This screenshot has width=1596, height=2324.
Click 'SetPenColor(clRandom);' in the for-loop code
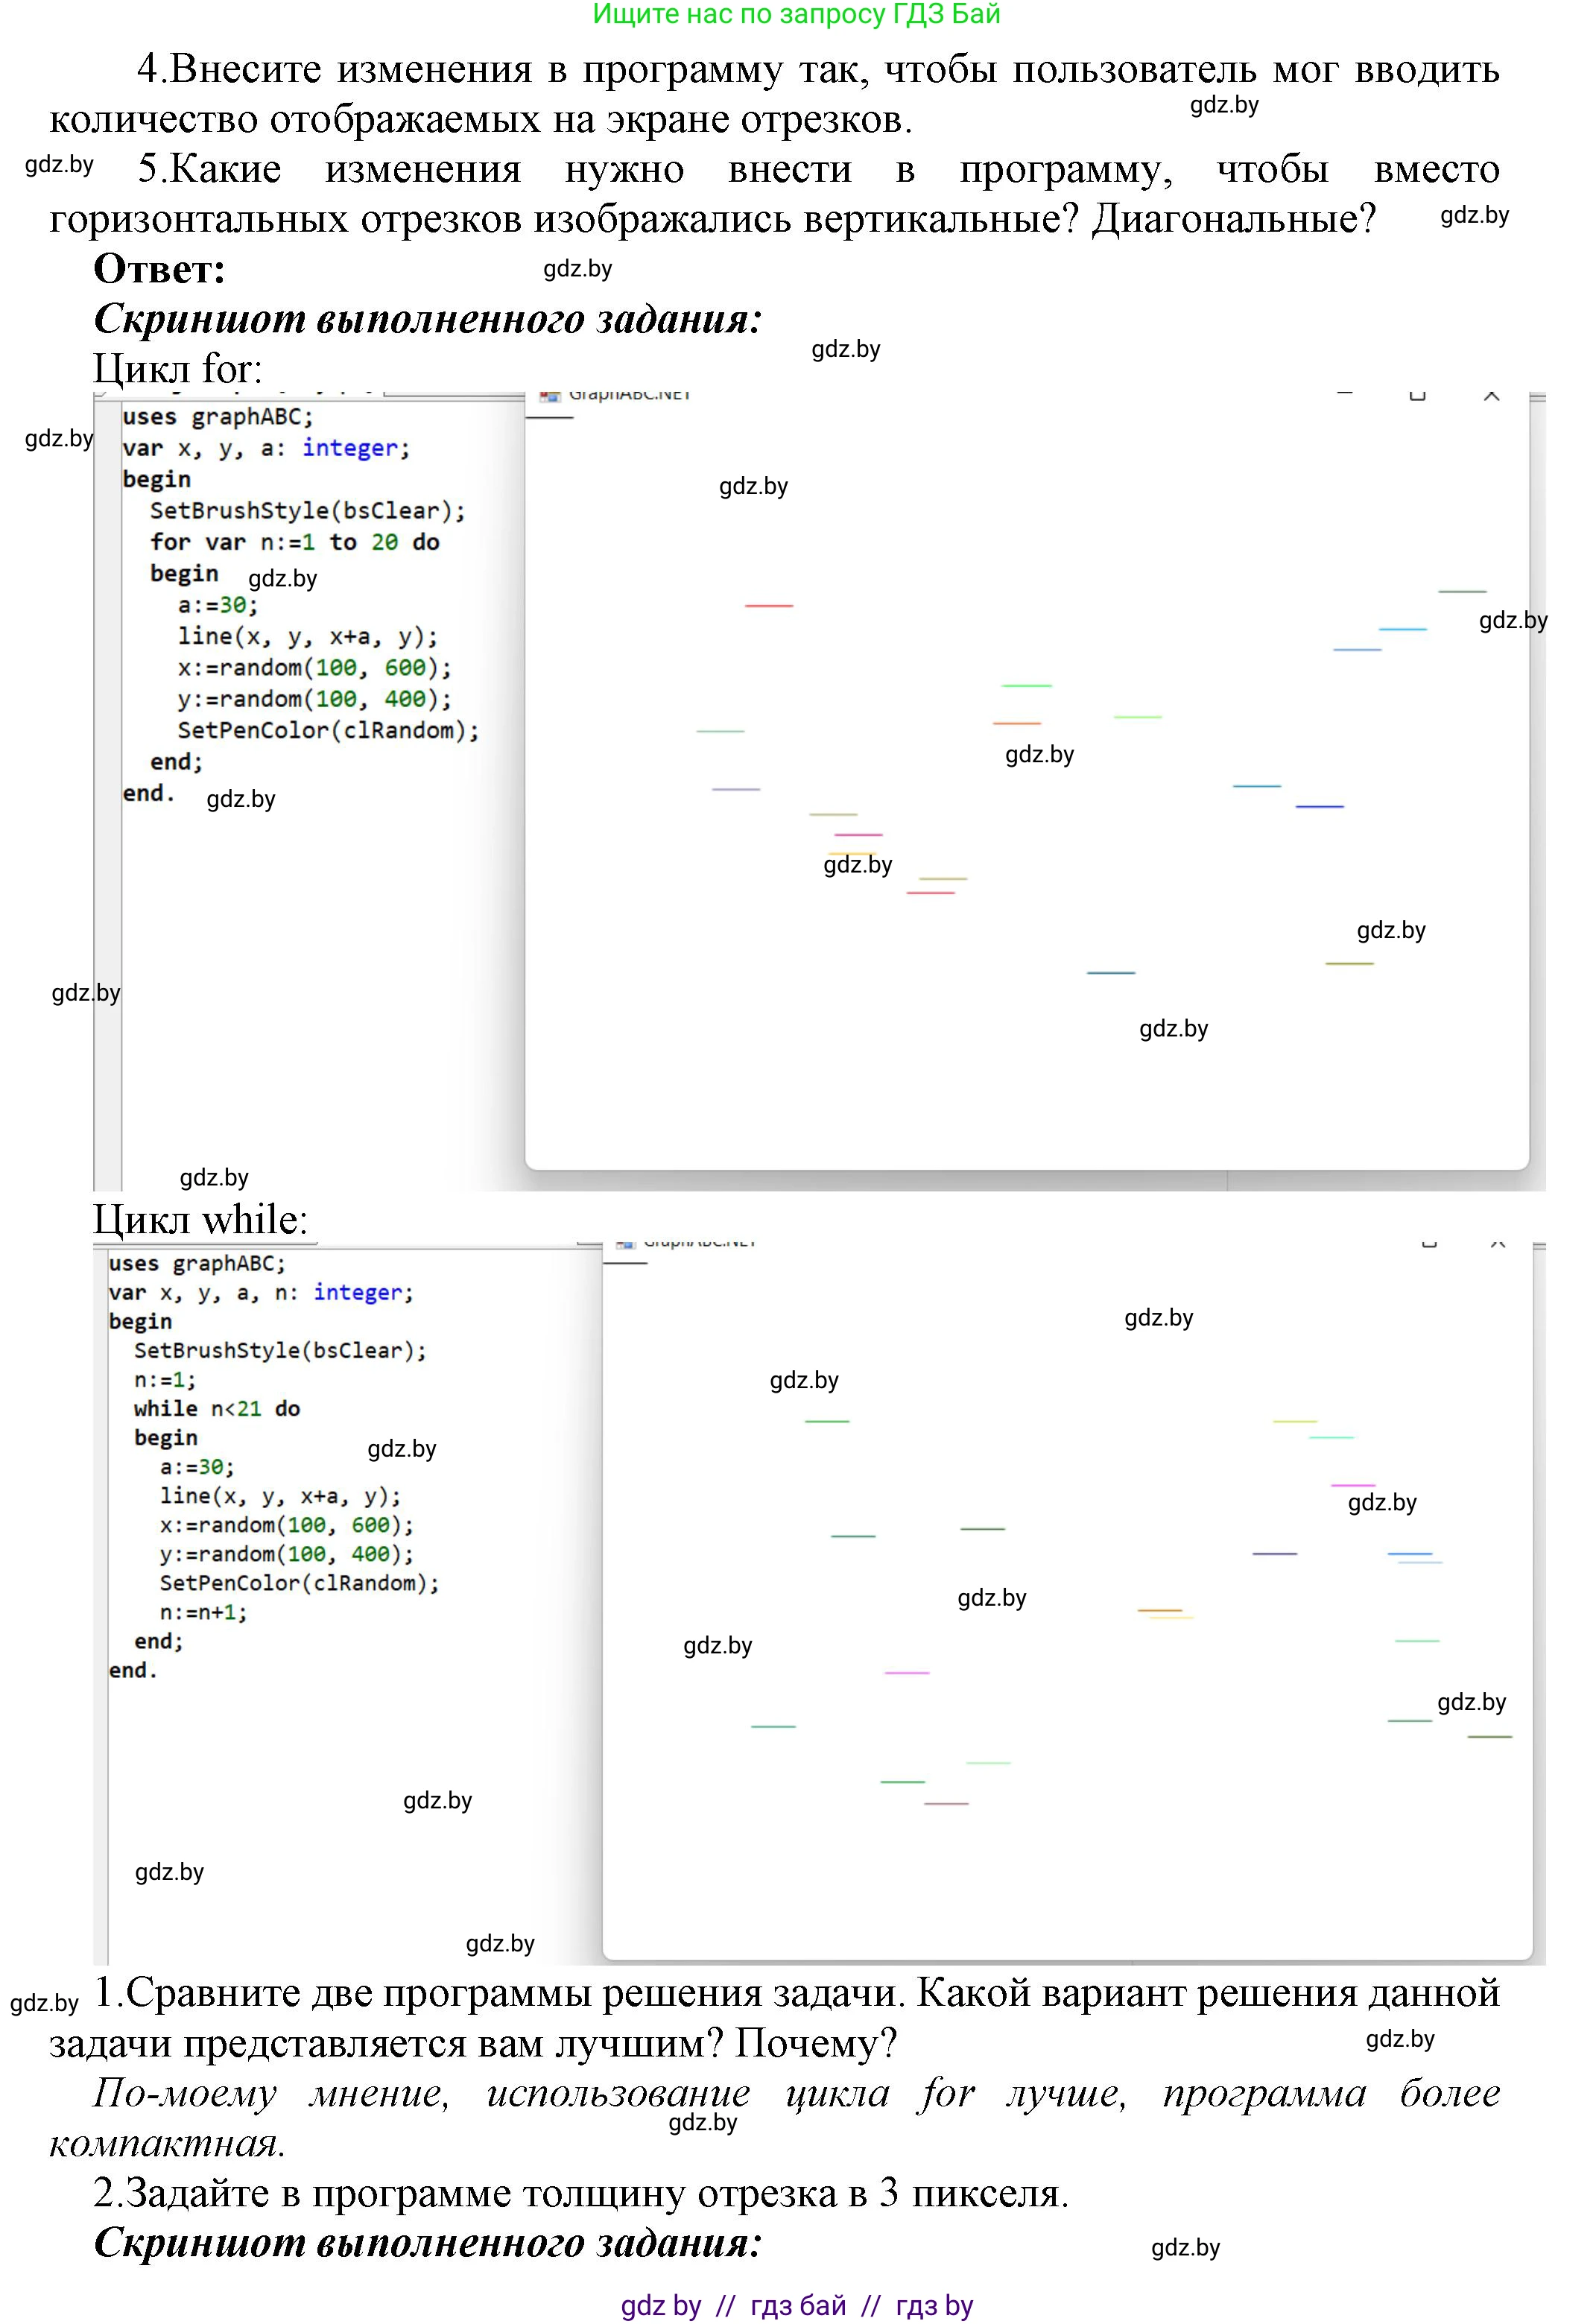[328, 730]
